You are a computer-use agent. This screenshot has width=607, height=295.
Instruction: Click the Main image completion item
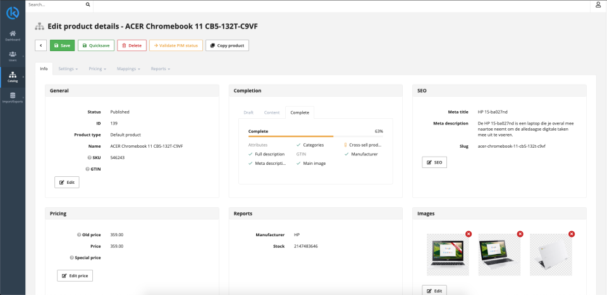[311, 163]
